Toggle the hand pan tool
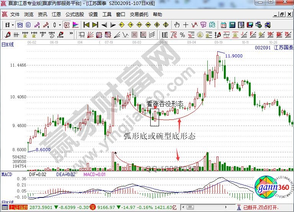 pos(177,25)
